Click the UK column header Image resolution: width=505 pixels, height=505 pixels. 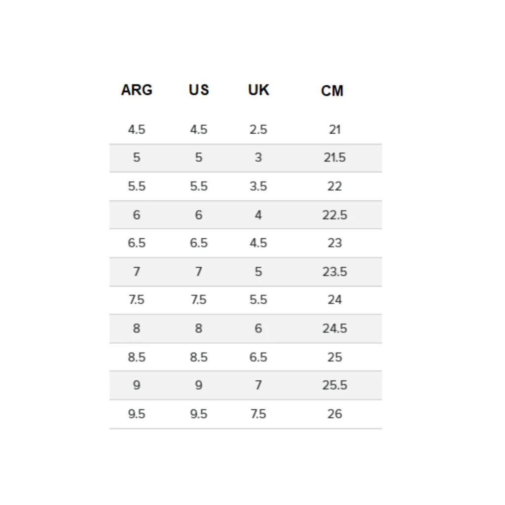point(258,90)
